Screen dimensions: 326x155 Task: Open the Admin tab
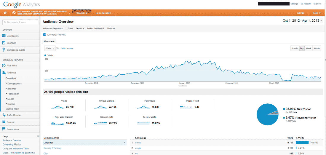(x=301, y=13)
